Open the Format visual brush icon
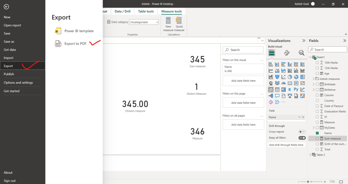Viewport: 348px width, 184px height. (x=287, y=53)
